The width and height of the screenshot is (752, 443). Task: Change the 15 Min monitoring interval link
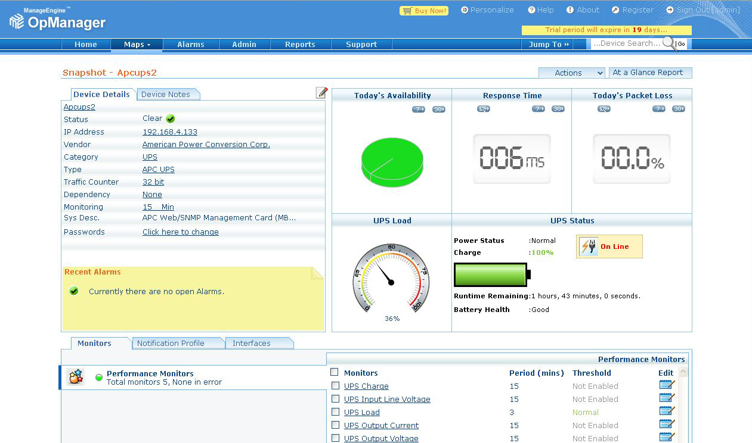click(x=158, y=207)
